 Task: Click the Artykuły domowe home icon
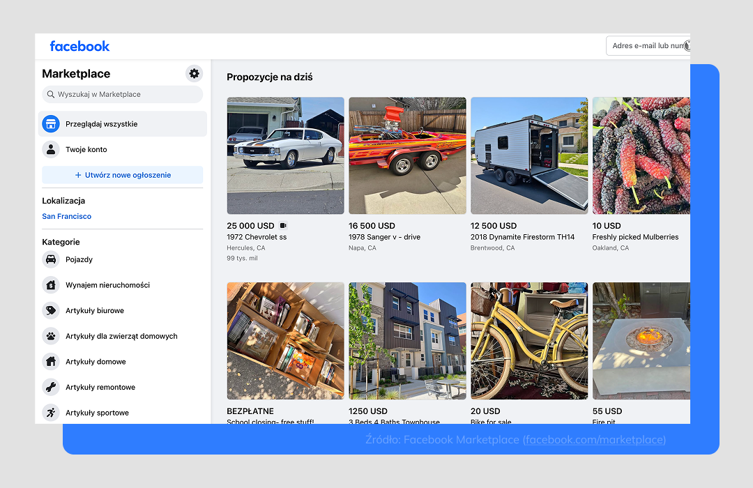50,361
